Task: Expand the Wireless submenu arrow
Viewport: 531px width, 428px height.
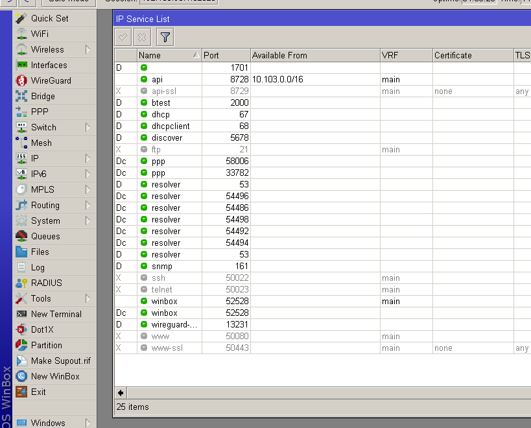Action: click(88, 49)
